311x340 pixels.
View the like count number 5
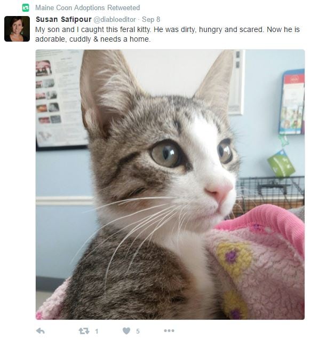click(138, 331)
